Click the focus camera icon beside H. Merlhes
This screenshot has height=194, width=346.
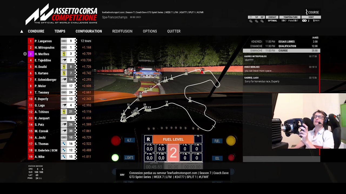(x=25, y=54)
